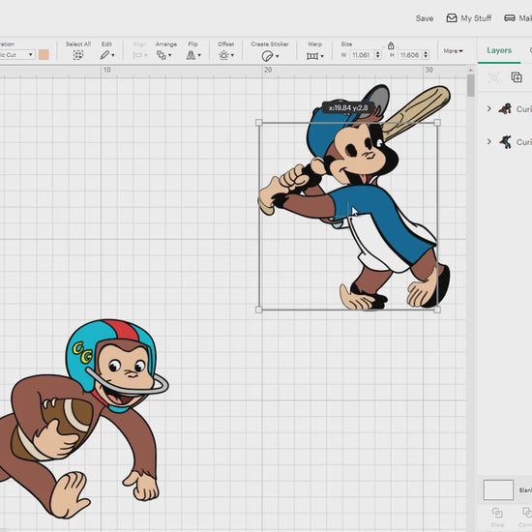Click the height size input field
Screen dimensions: 532x532
point(410,54)
